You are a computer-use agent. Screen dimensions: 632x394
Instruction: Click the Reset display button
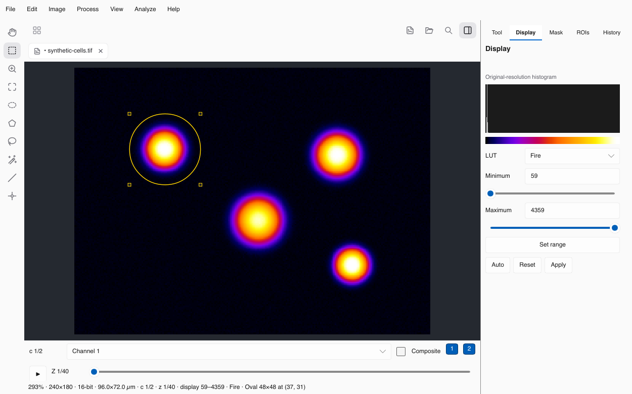pyautogui.click(x=527, y=265)
